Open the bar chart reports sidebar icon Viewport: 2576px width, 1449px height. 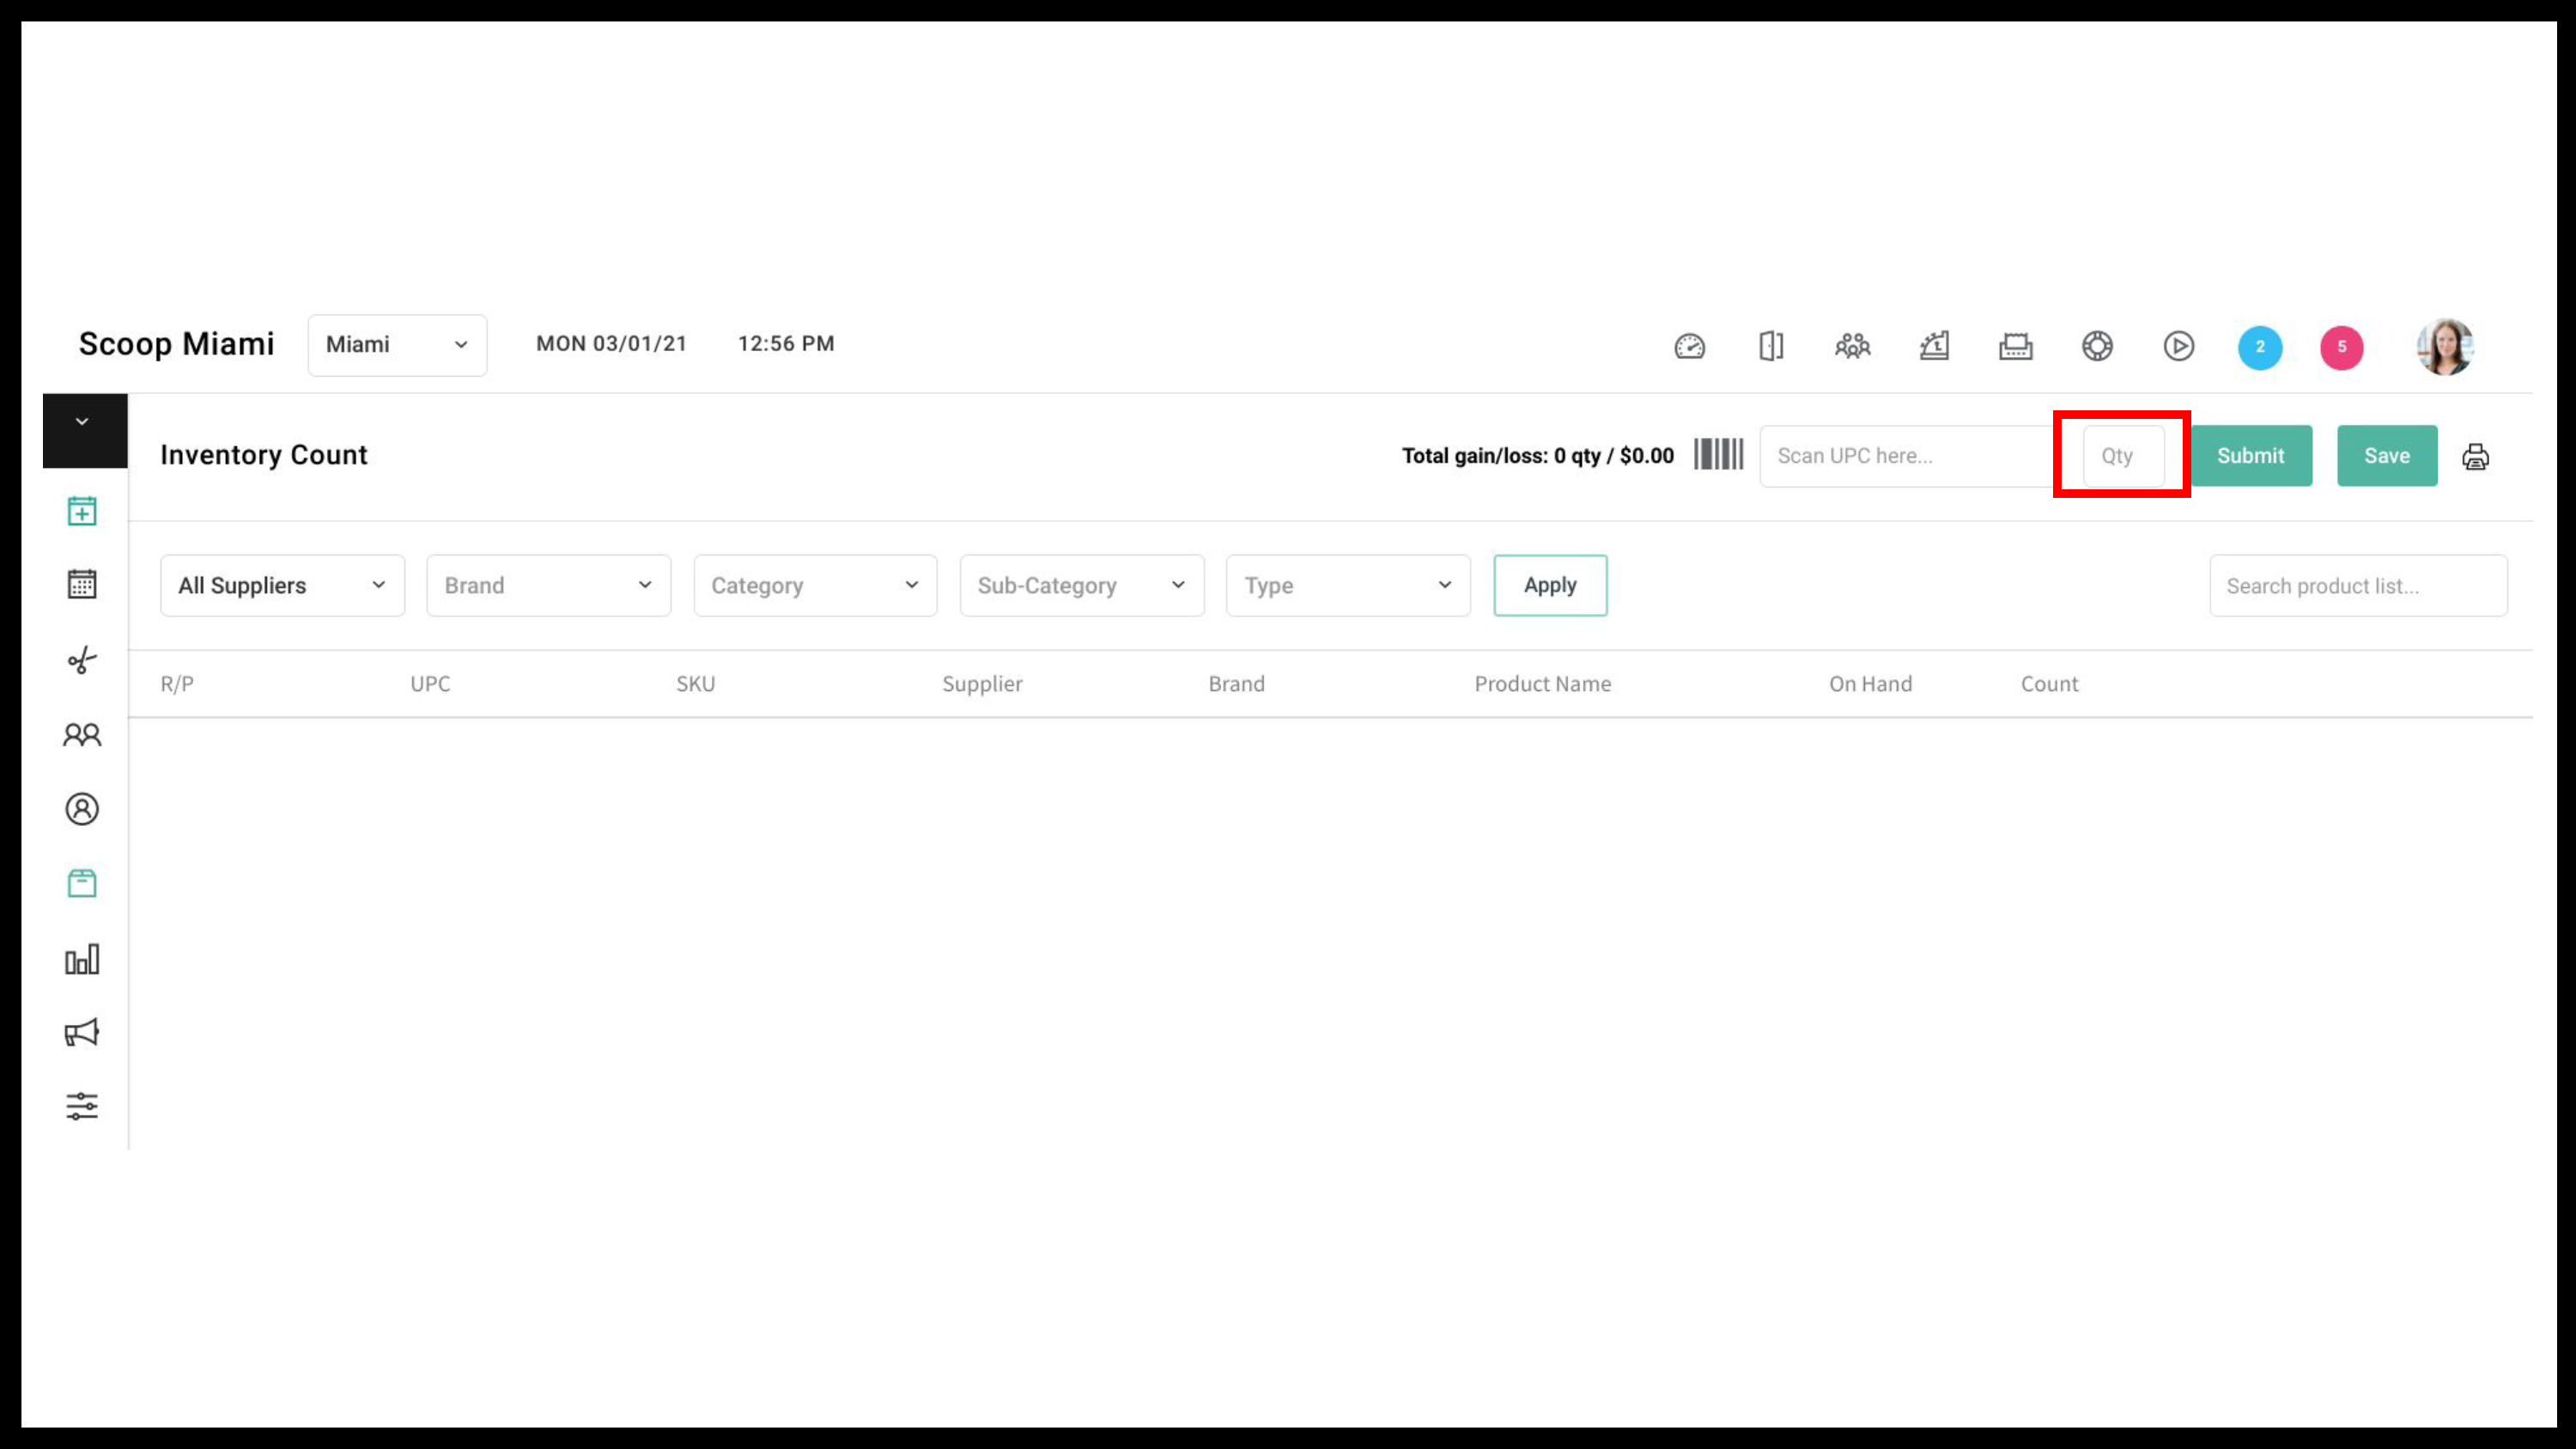[x=82, y=959]
